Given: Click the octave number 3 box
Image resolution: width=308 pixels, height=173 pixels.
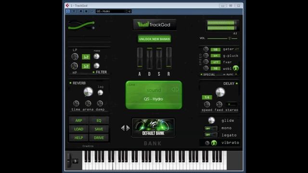Looking at the screenshot, I should point(75,161).
